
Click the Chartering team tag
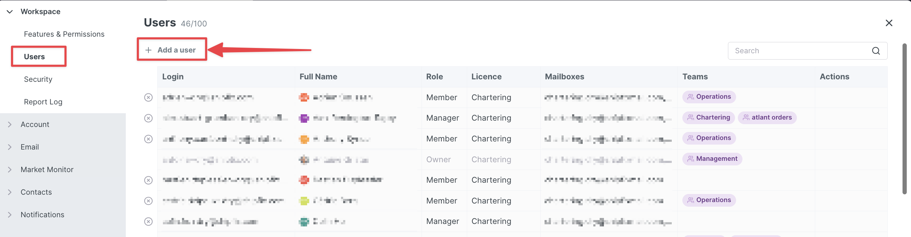pos(708,117)
